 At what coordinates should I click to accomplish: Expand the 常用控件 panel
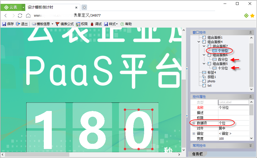click(x=250, y=146)
